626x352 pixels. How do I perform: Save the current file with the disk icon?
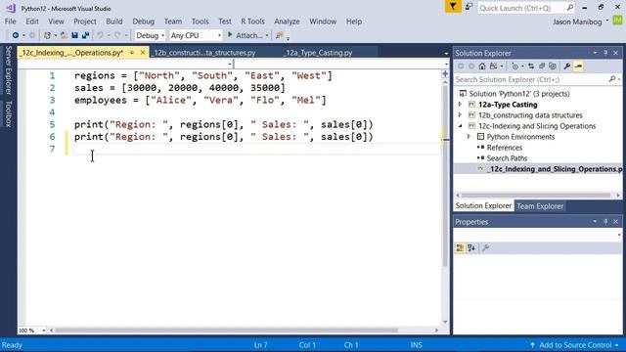pyautogui.click(x=74, y=35)
